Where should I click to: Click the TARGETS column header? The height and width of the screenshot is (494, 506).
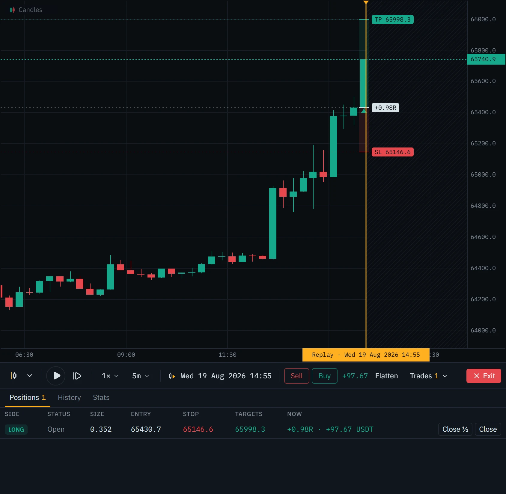pos(249,414)
